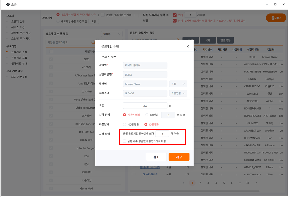Select 유료게임 그룹 in the sidebar
The width and height of the screenshot is (288, 197).
(x=19, y=58)
